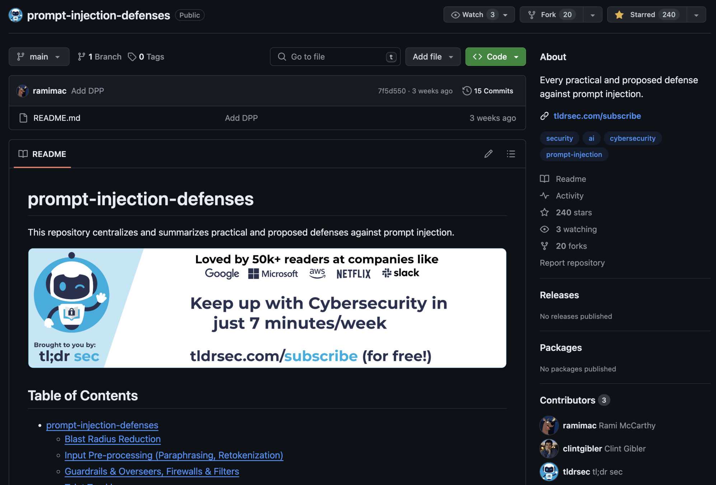Expand the green Code dropdown
Screen dimensions: 716x485
pos(495,57)
